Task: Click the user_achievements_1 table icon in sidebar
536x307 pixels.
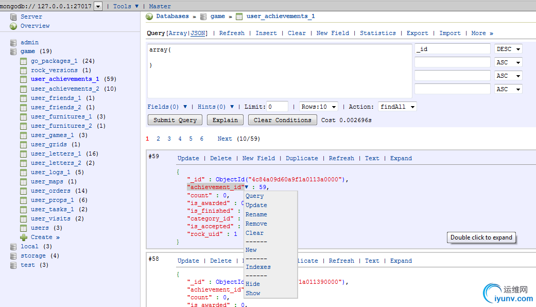Action: point(23,79)
